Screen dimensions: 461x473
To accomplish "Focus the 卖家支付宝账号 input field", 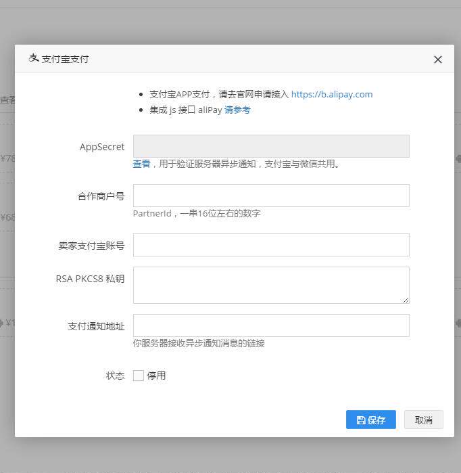I will (271, 245).
